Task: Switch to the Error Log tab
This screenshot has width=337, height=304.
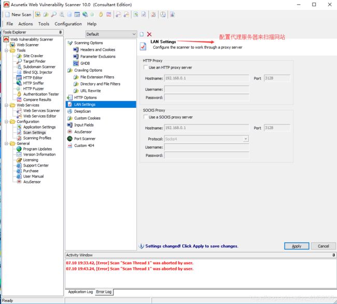Action: 104,292
